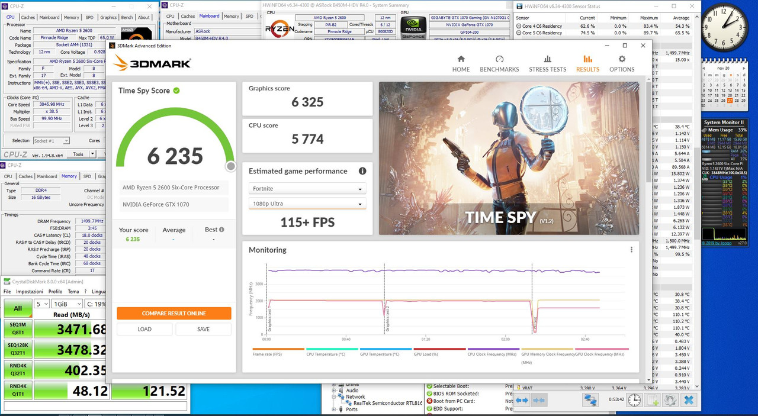Run CrystalDiskMark SEQ128K Q32T1 test

click(x=18, y=349)
